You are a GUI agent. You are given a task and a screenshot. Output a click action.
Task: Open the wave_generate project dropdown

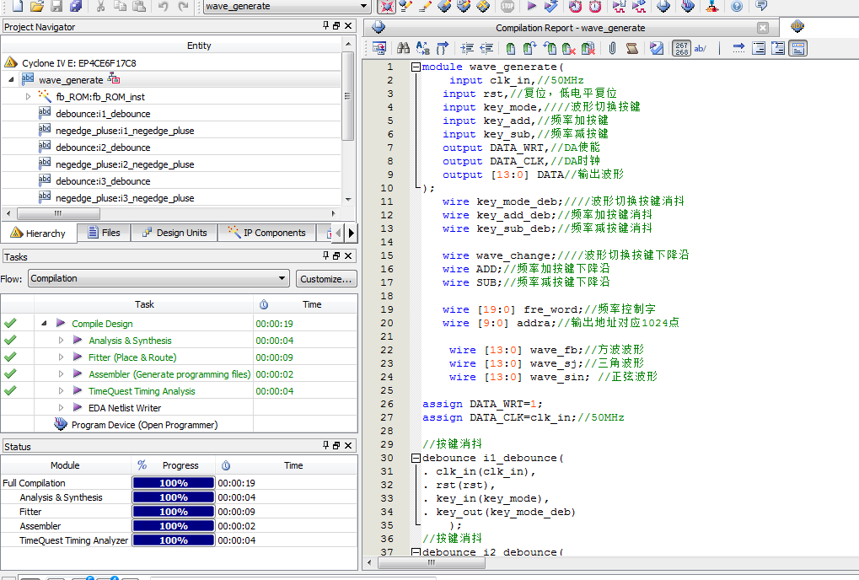point(364,6)
